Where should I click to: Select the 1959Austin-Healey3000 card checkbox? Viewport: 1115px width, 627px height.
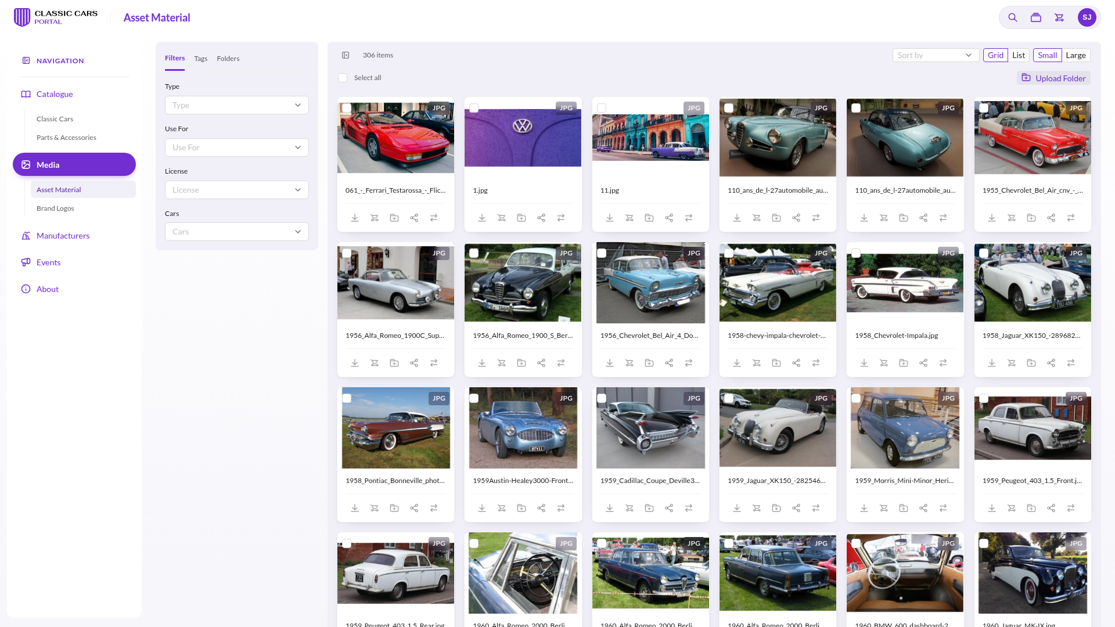pyautogui.click(x=474, y=398)
